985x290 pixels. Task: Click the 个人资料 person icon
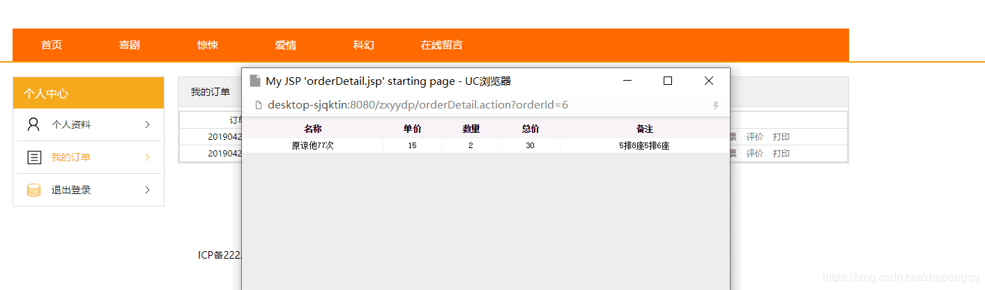click(33, 125)
